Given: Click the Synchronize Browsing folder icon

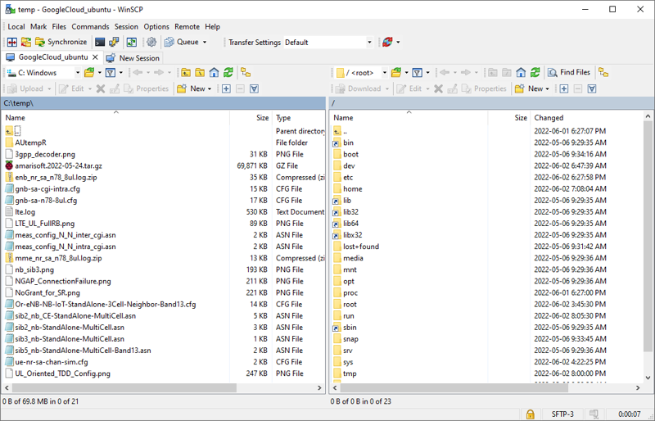Looking at the screenshot, I should point(26,42).
